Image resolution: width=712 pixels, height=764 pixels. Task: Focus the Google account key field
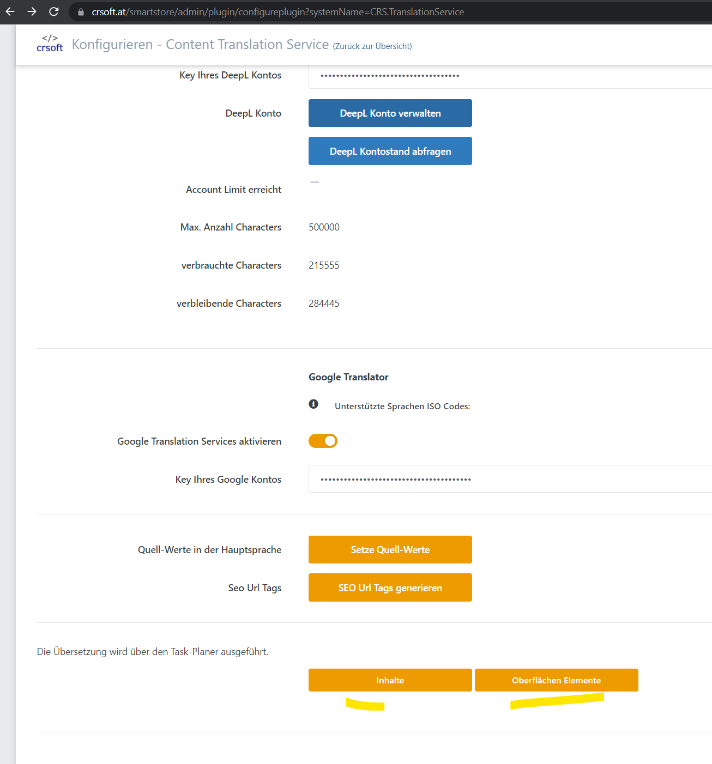tap(510, 479)
